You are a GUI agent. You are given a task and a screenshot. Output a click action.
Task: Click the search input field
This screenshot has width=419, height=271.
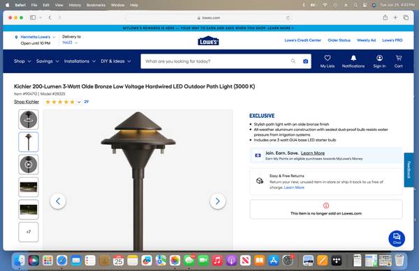coord(216,61)
